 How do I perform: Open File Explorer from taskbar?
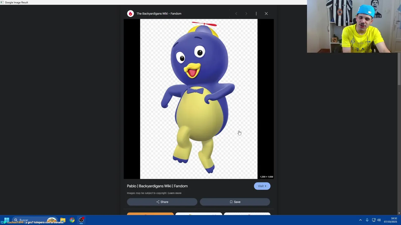click(63, 220)
